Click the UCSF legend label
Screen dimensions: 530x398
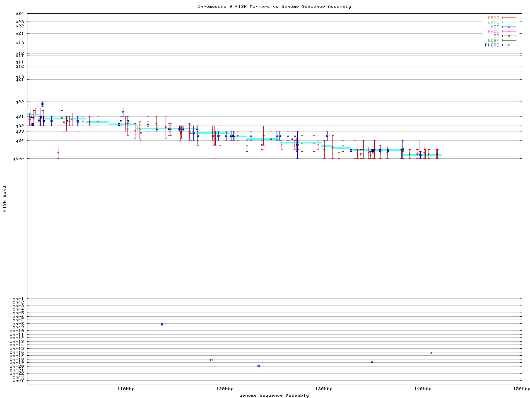click(493, 41)
